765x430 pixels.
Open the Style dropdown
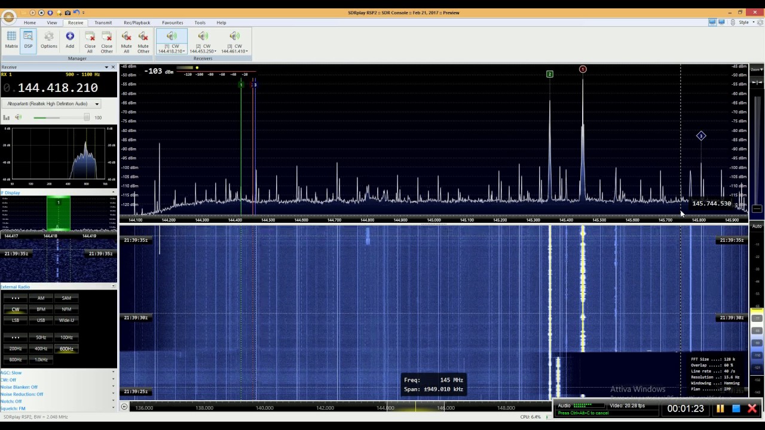[x=745, y=23]
